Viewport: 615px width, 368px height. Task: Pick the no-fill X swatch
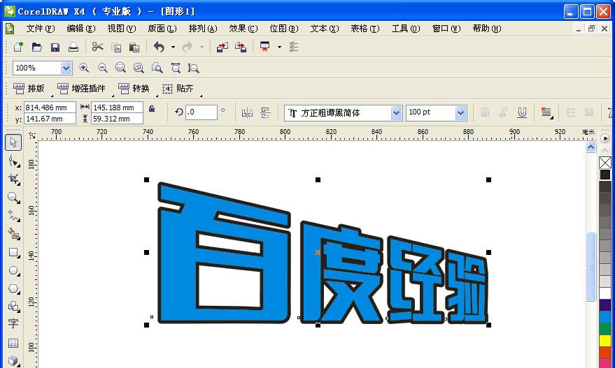click(605, 163)
